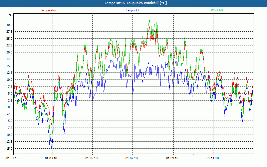Click the 20,0 y-axis value

pos(10,52)
